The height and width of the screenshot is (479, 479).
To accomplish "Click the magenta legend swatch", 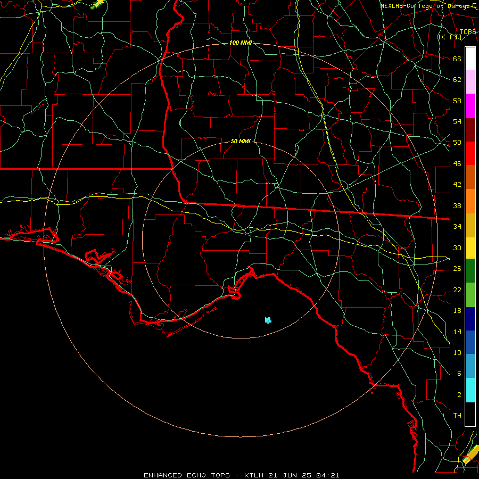I will pos(470,106).
